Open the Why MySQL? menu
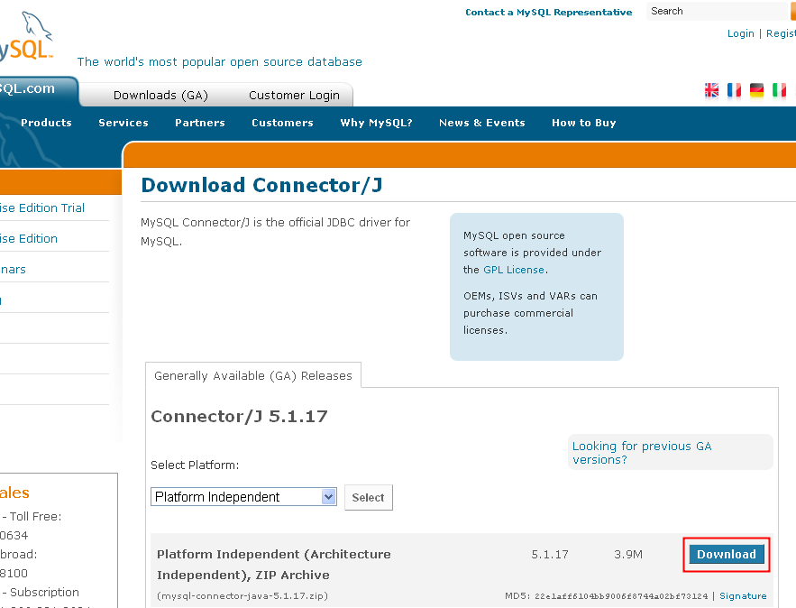796x608 pixels. [x=376, y=123]
